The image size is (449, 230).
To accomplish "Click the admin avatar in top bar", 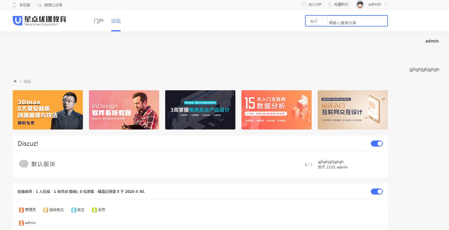I will tap(360, 5).
